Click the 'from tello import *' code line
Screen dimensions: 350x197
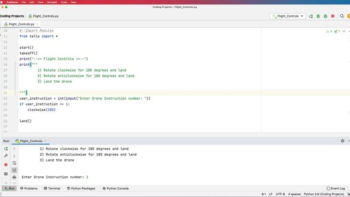39,36
